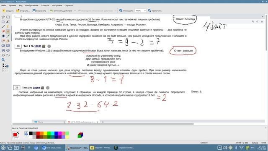
Task: Click the 21:54 taskbar clock
Action: pos(262,148)
